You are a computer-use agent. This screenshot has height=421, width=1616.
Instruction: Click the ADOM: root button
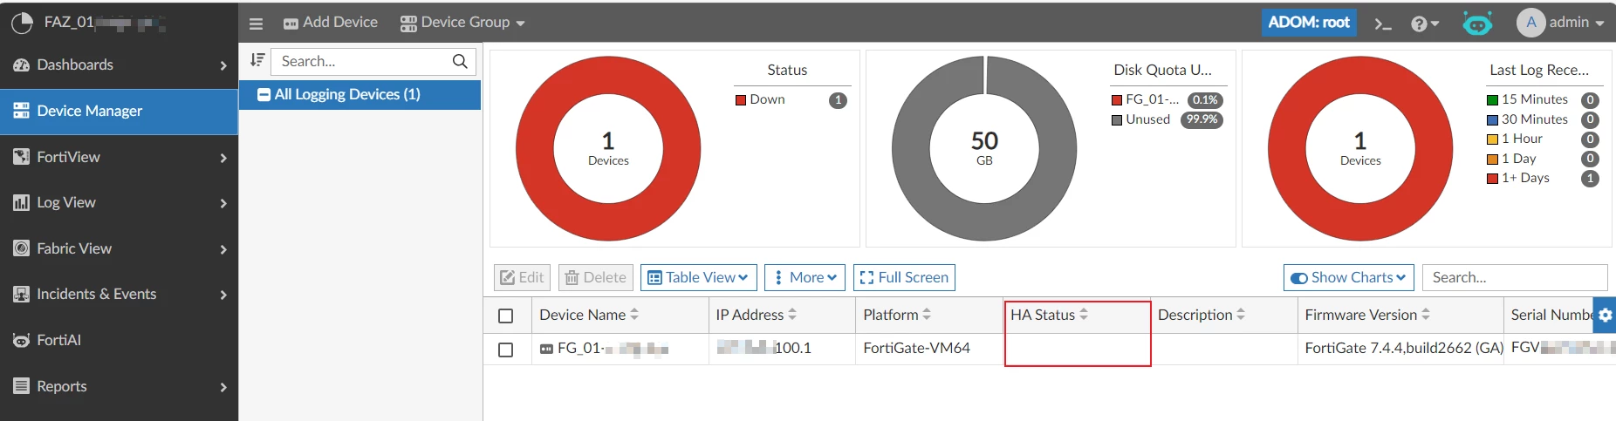[1309, 23]
